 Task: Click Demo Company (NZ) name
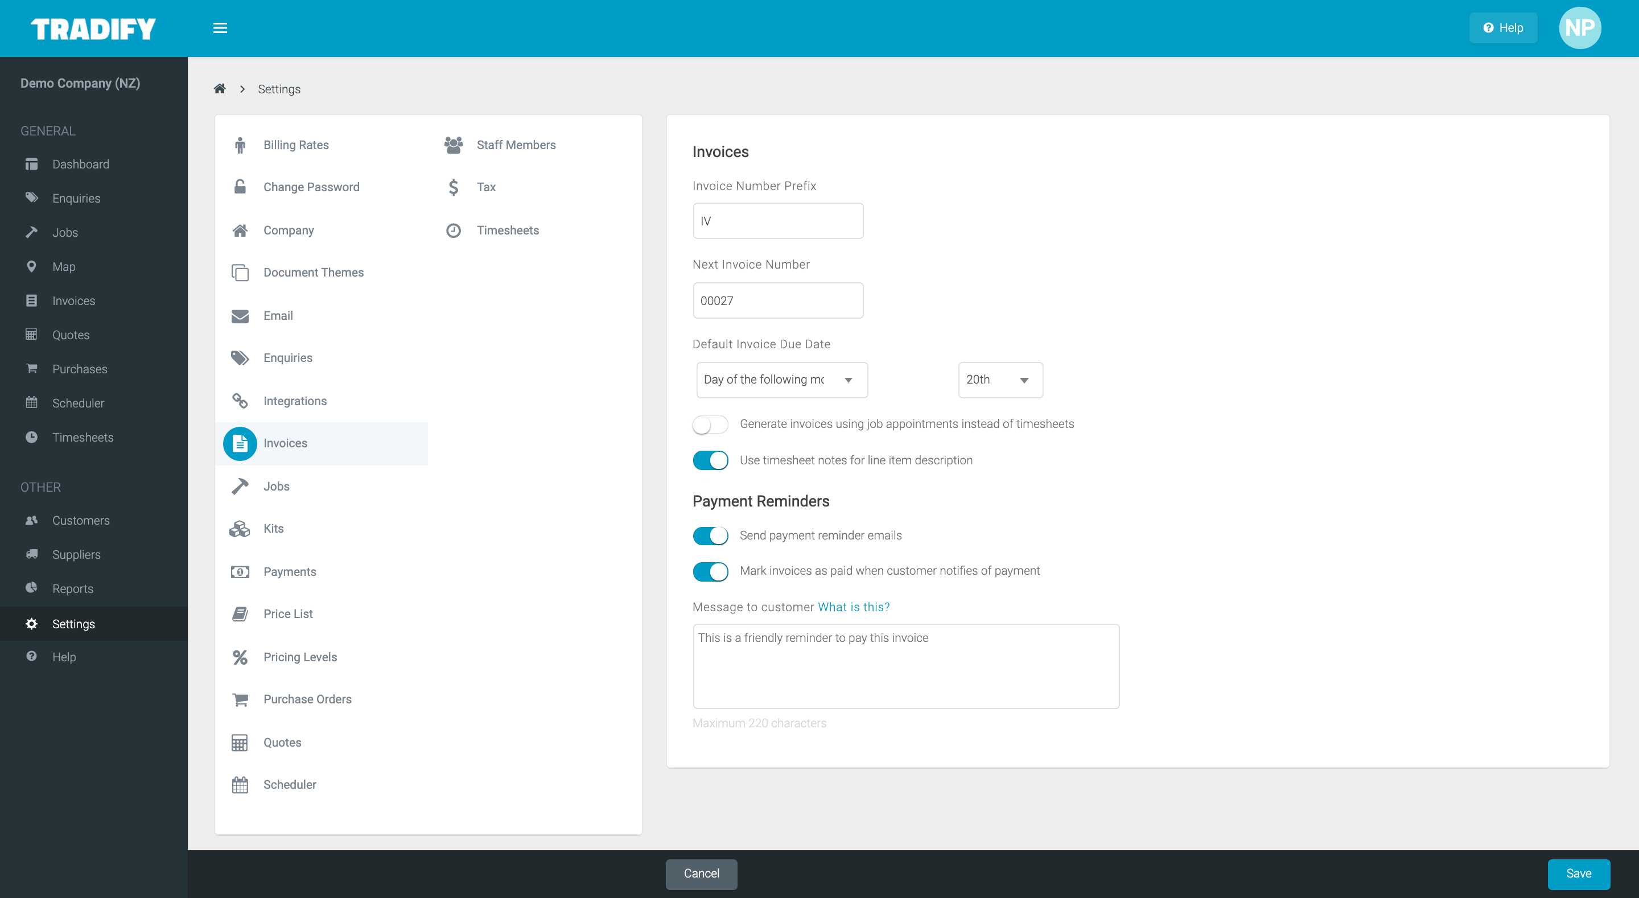click(x=80, y=84)
